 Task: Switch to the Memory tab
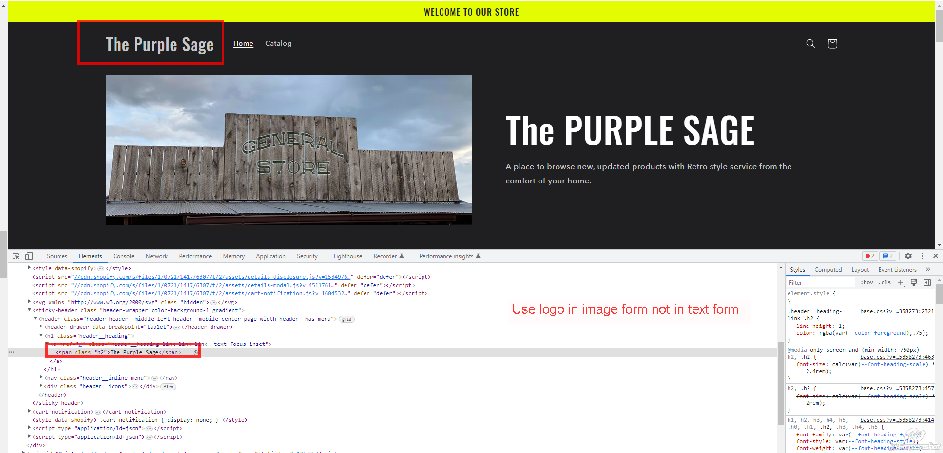coord(234,256)
